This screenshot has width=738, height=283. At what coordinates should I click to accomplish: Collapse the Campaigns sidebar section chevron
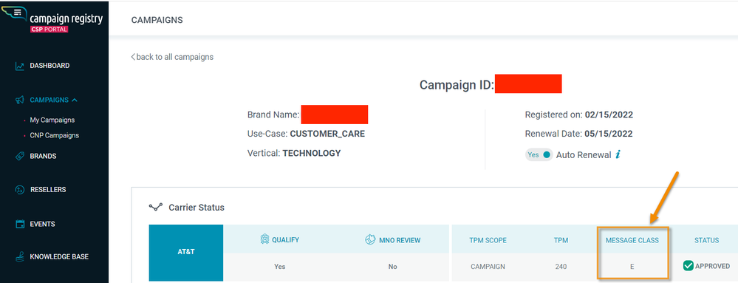click(75, 100)
